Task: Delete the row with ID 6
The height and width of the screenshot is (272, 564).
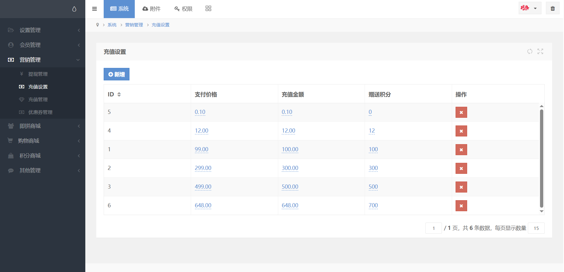Action: click(461, 206)
